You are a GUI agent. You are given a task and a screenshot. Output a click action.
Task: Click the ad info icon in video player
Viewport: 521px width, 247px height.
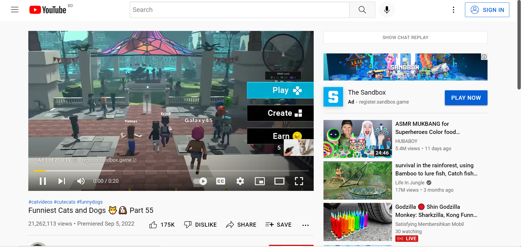pos(75,160)
